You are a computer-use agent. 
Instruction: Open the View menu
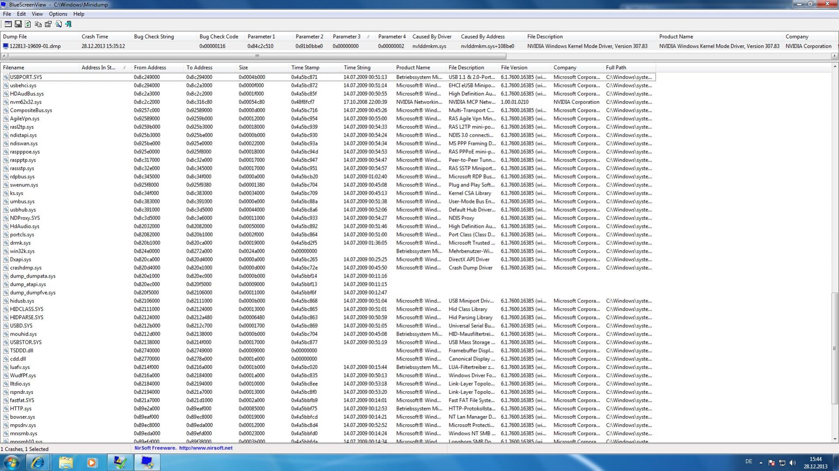37,14
